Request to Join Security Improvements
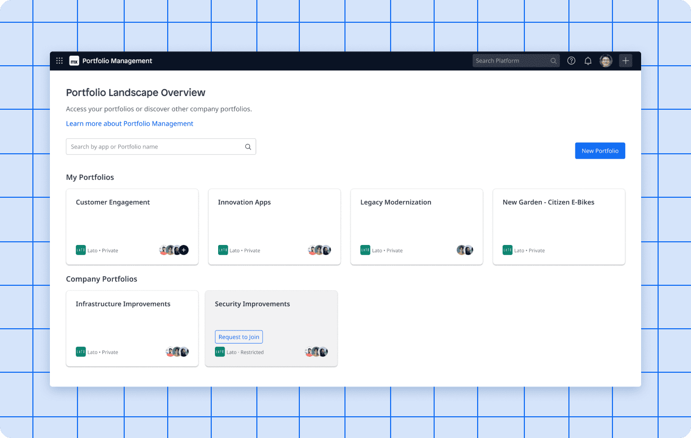 coord(239,337)
